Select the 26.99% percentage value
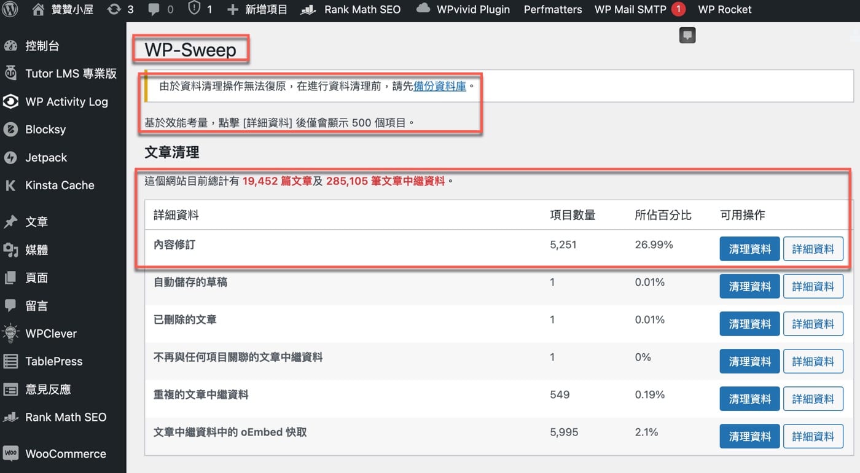860x473 pixels. 654,244
